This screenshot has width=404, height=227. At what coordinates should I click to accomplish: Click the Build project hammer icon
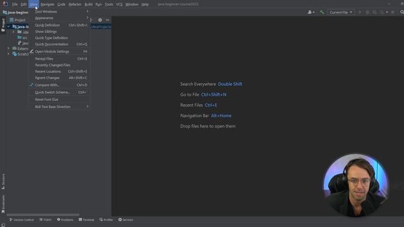click(x=321, y=12)
